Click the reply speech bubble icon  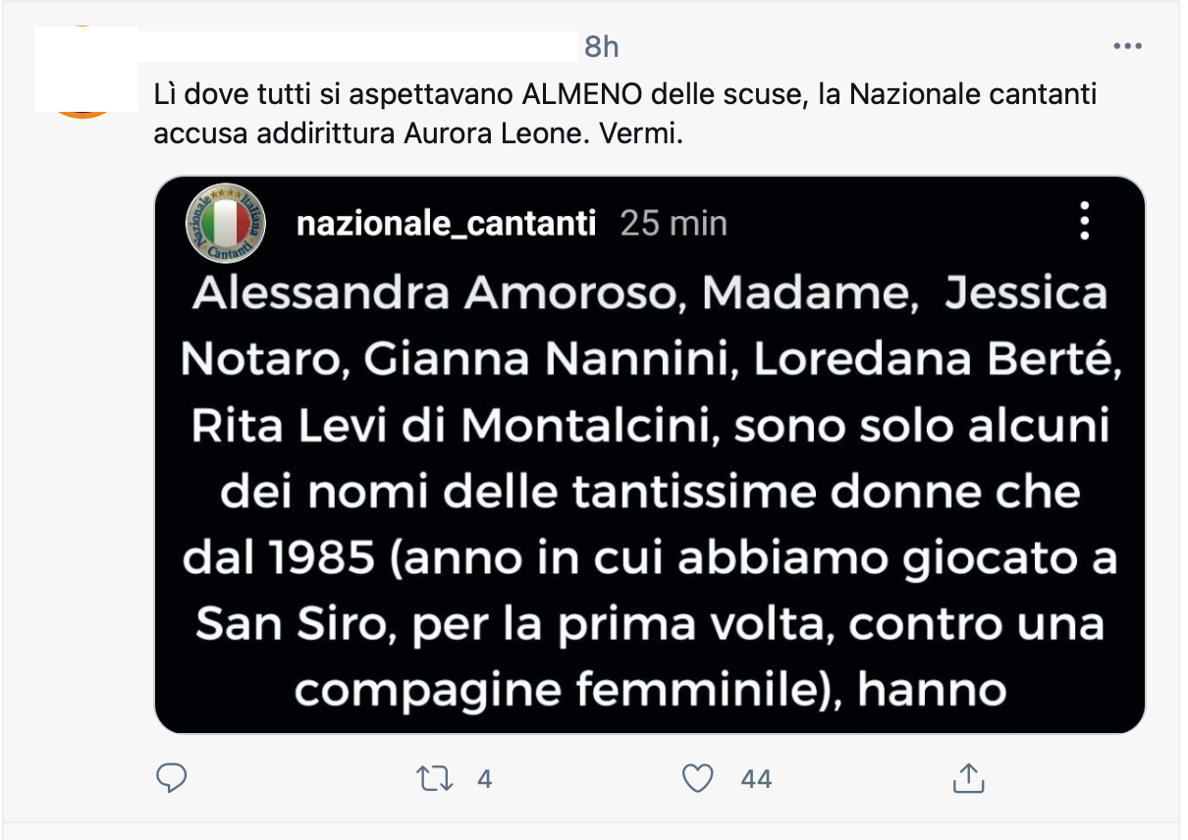pos(172,779)
